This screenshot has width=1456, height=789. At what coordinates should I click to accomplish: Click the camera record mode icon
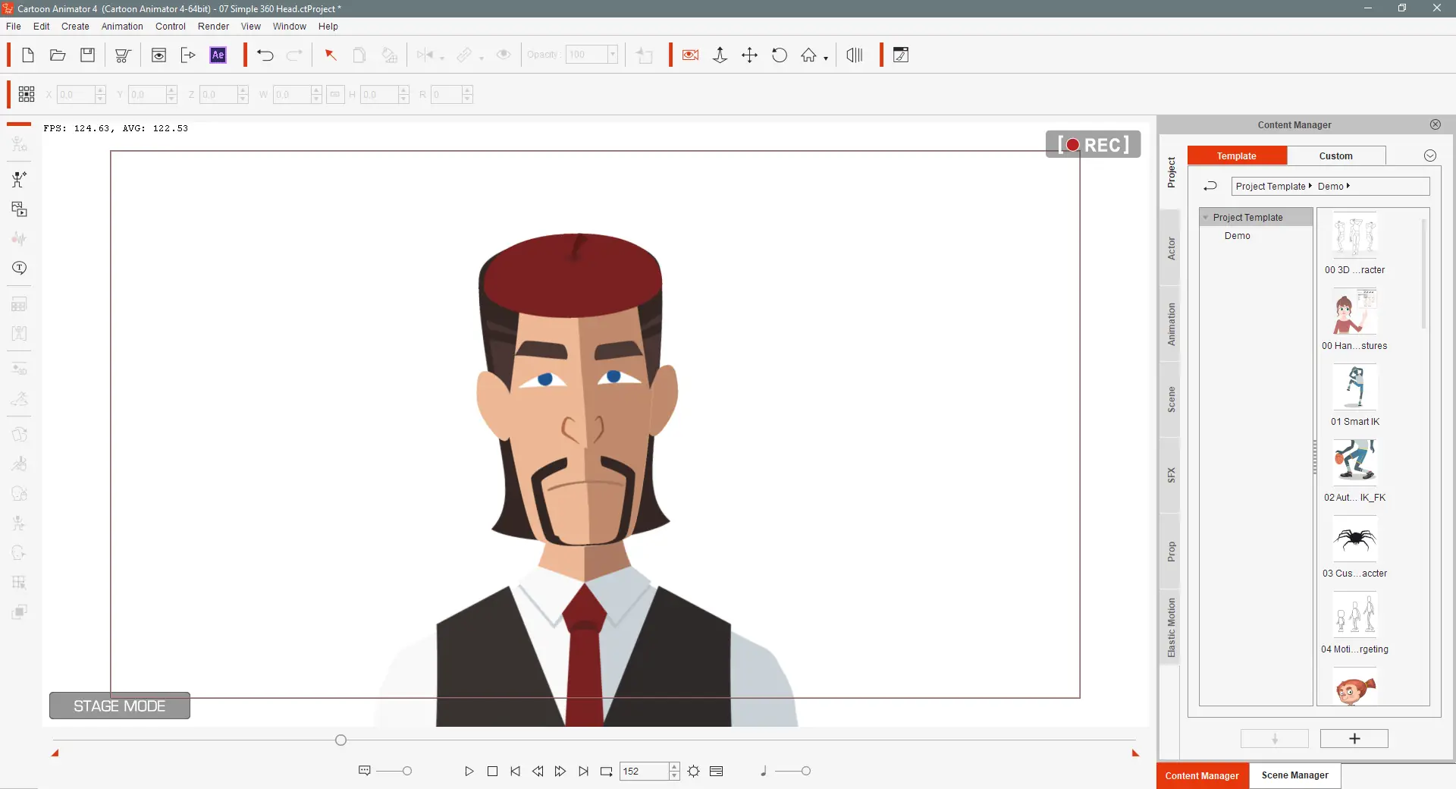point(690,55)
